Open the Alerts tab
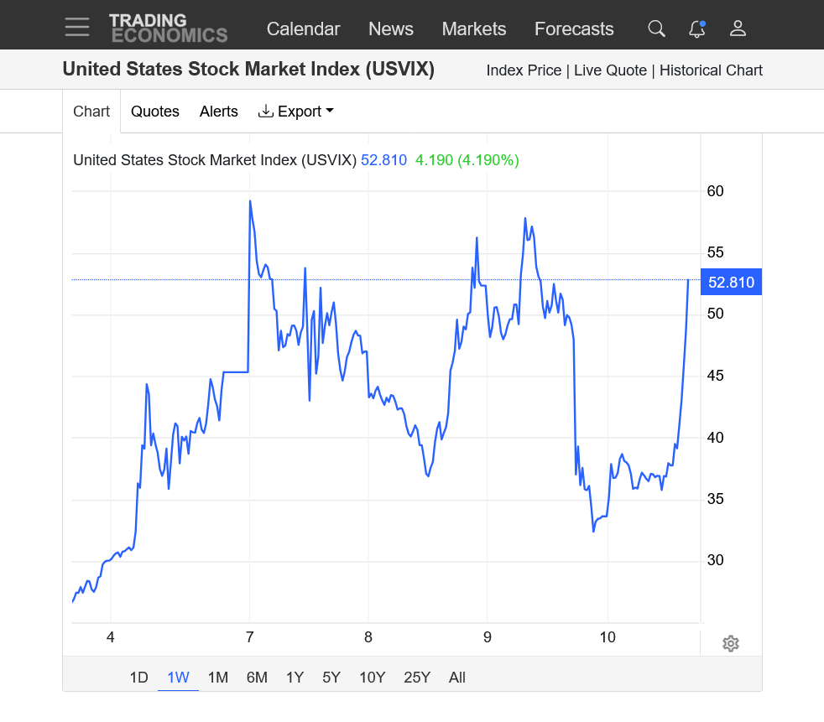The width and height of the screenshot is (824, 722). pos(219,112)
